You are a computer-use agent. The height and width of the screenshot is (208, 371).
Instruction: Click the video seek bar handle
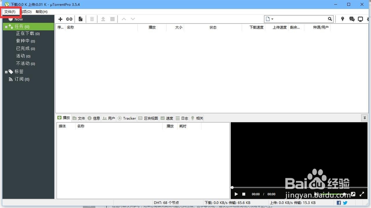(x=232, y=188)
